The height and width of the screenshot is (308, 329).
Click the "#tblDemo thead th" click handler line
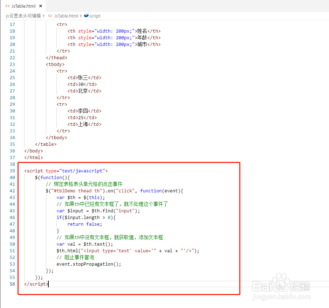[114, 191]
